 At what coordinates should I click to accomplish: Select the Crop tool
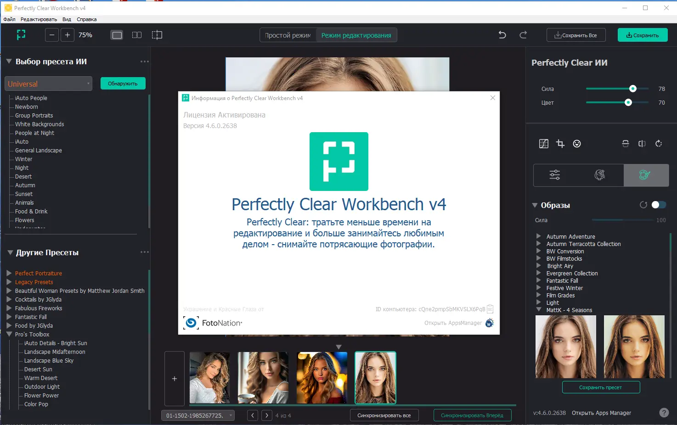click(x=560, y=144)
